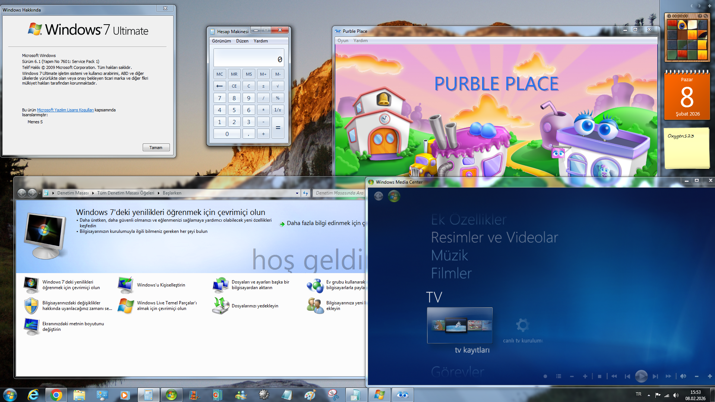Open the taskbar clock showing 15:53
The image size is (715, 402).
tap(695, 395)
